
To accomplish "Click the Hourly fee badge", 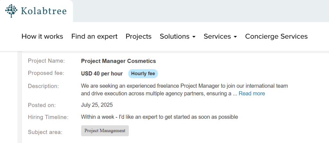I will (x=143, y=74).
